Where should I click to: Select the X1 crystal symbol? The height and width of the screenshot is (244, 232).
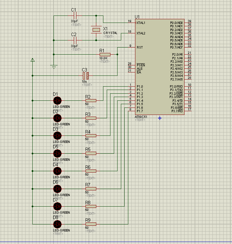click(96, 30)
